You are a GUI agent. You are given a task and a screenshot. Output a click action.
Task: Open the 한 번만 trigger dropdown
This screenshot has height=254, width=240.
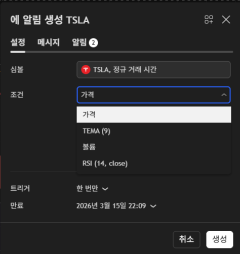pyautogui.click(x=92, y=188)
